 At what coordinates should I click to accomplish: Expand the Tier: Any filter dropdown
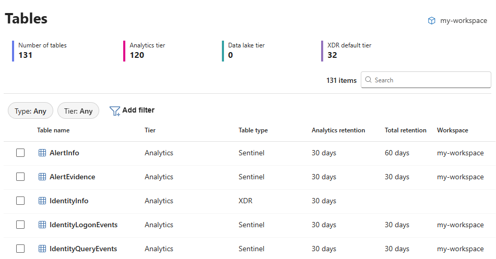(78, 111)
